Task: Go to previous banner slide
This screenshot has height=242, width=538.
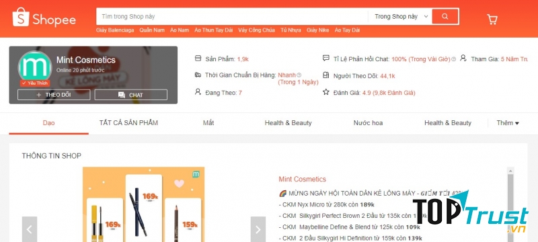Action: [30, 229]
